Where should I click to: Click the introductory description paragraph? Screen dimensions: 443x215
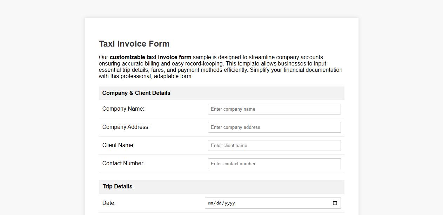[220, 67]
